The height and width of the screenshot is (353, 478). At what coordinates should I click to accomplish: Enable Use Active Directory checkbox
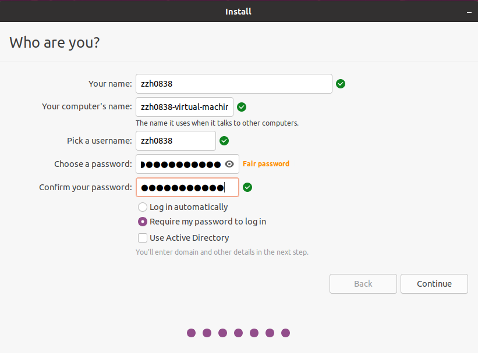(x=143, y=238)
